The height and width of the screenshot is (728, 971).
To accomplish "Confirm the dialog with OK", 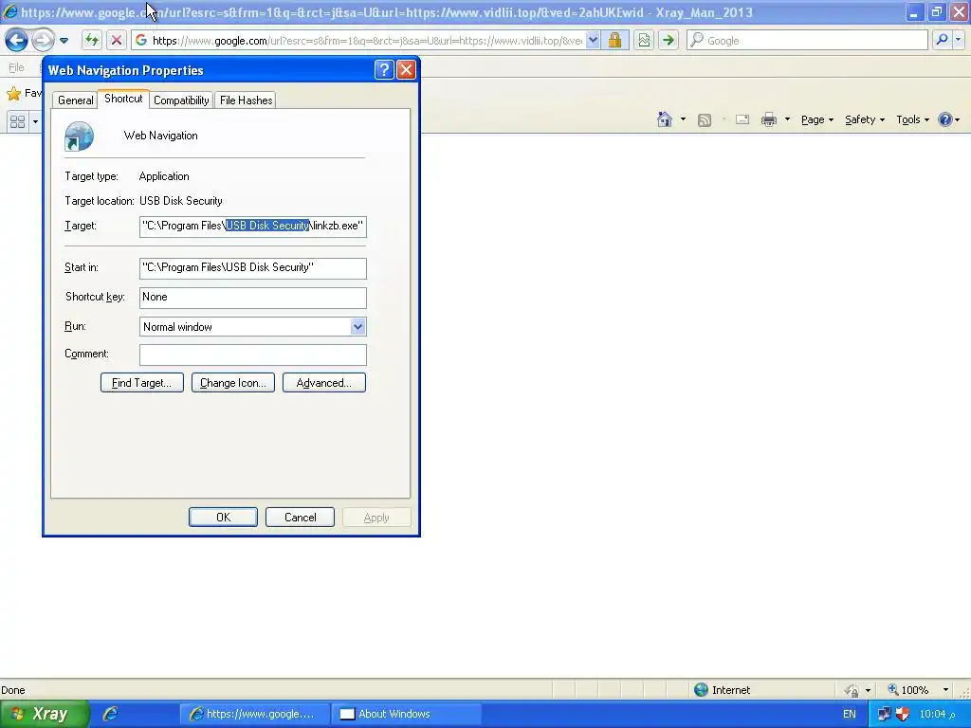I will [223, 518].
